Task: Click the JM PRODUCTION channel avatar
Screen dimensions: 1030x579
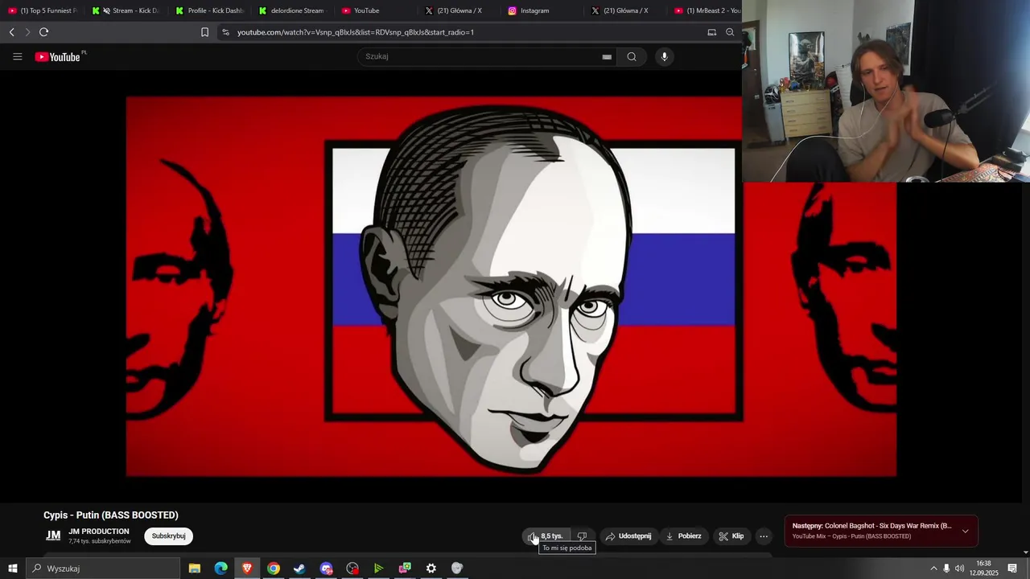Action: pos(53,536)
